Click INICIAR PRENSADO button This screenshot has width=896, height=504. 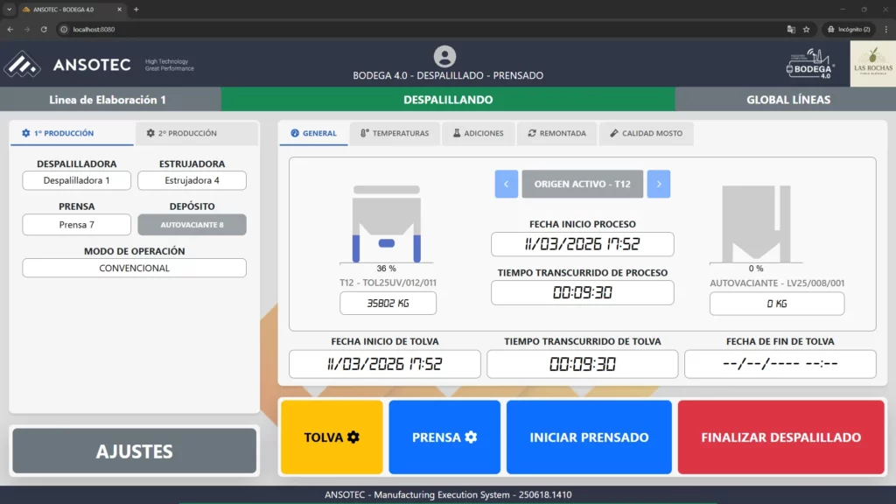589,437
